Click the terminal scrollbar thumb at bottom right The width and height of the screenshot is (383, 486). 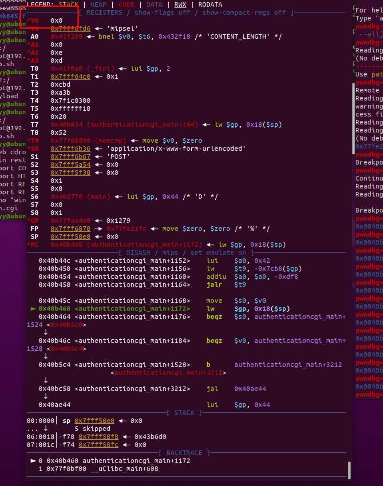[x=349, y=470]
